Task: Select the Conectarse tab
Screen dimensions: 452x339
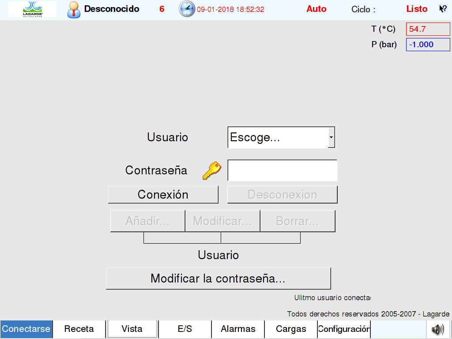Action: 26,329
